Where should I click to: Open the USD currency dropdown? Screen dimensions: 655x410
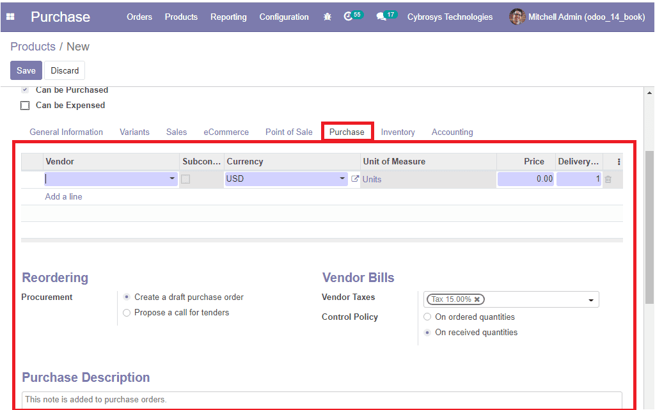(x=342, y=179)
